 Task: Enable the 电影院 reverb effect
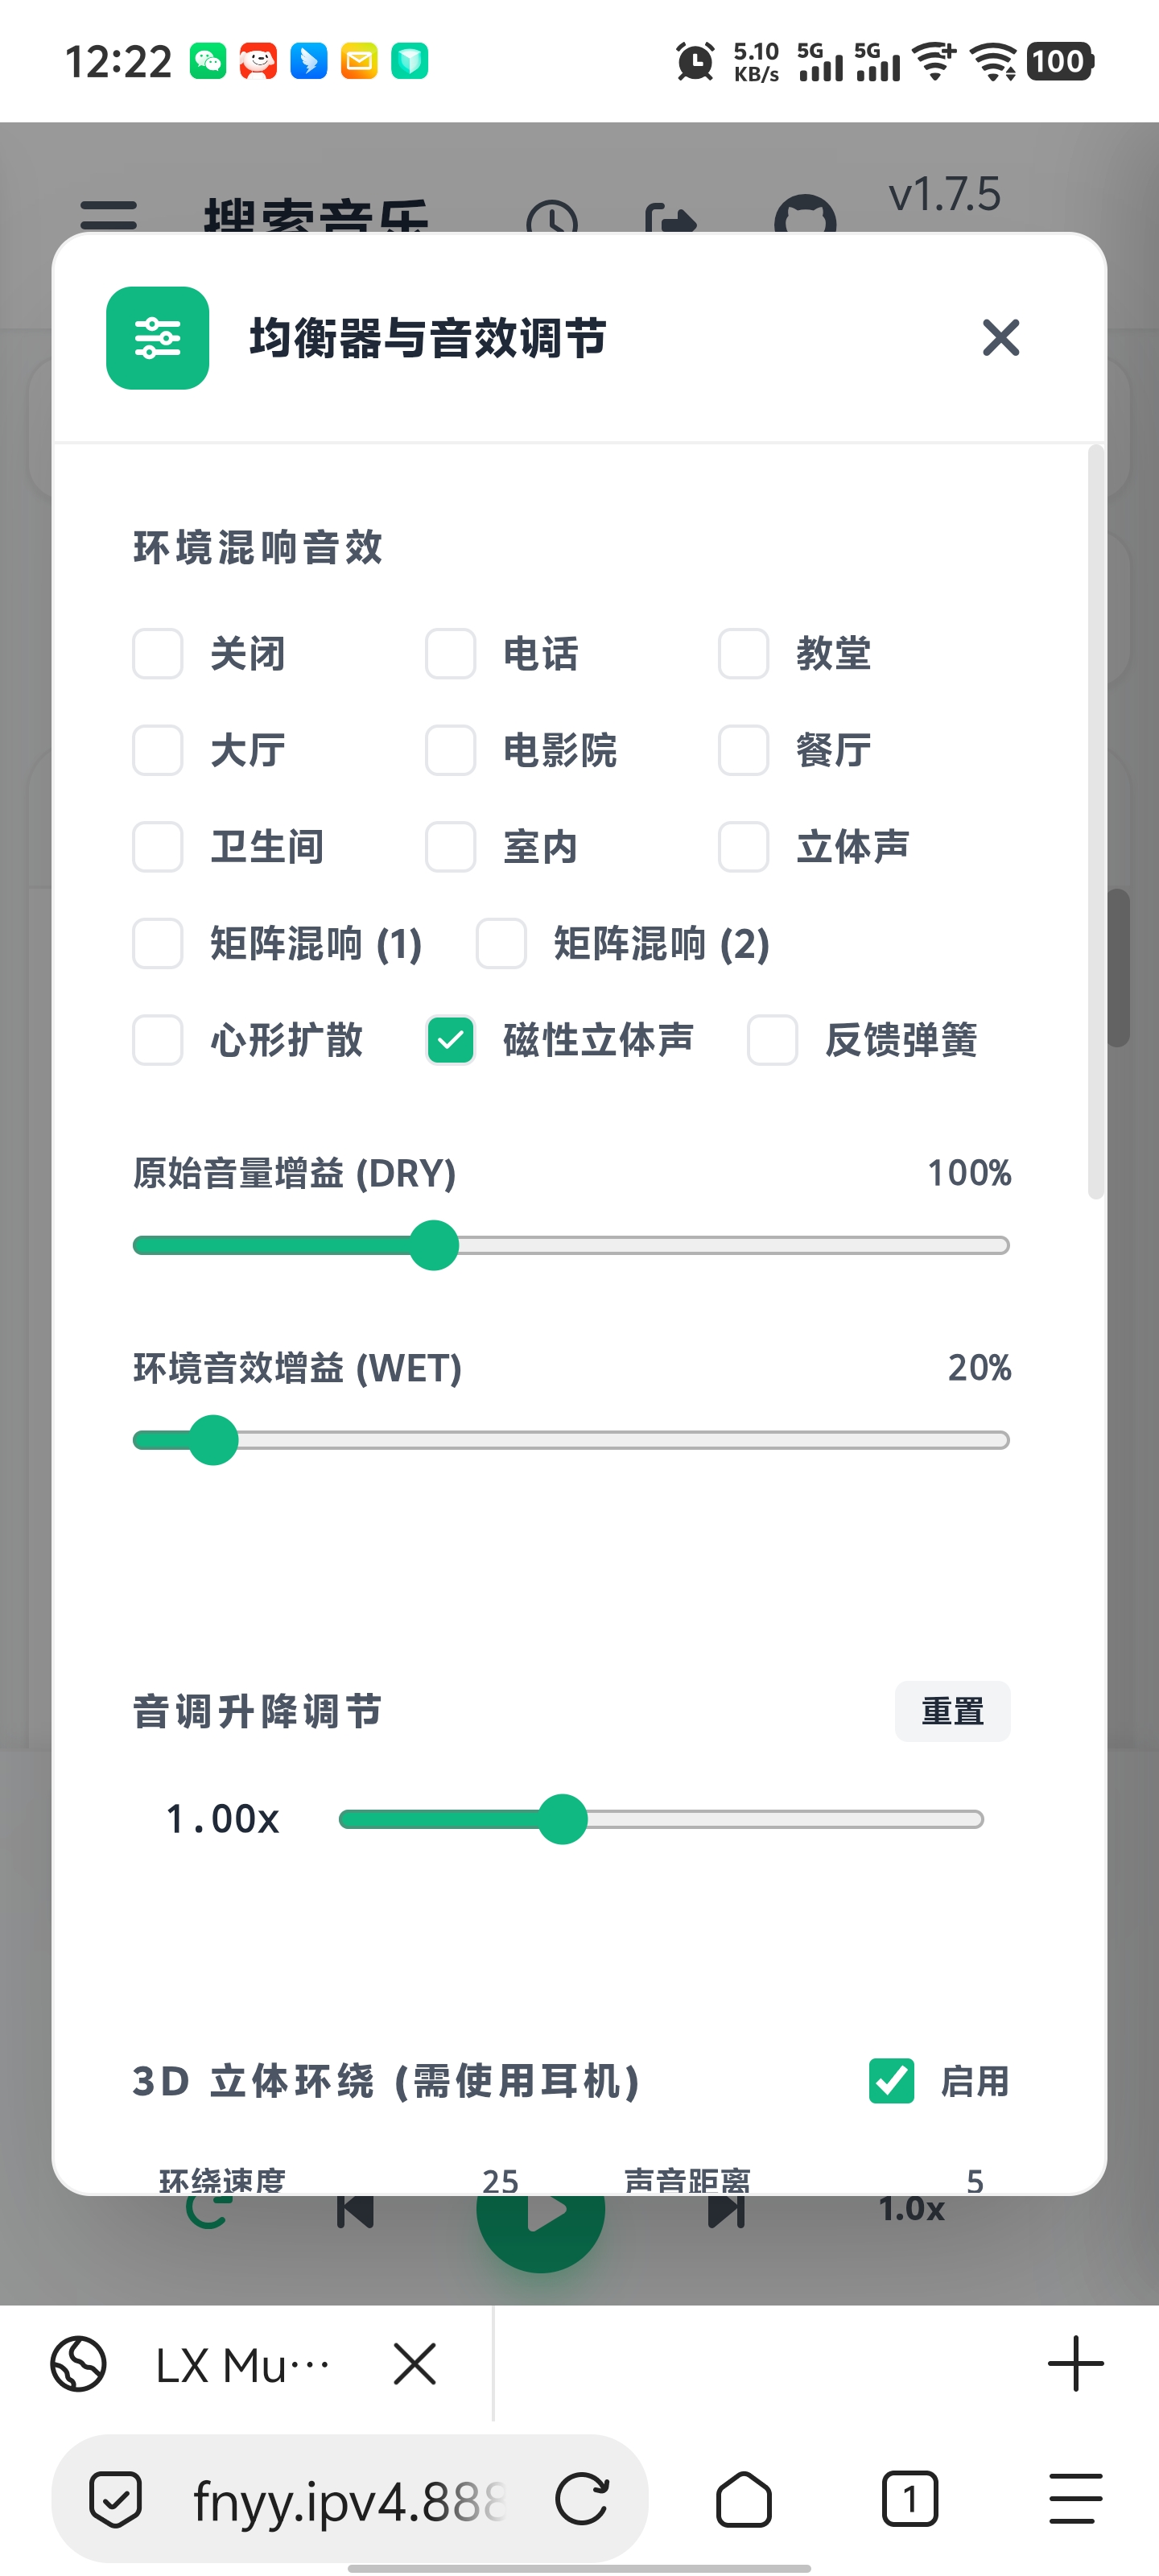tap(451, 750)
